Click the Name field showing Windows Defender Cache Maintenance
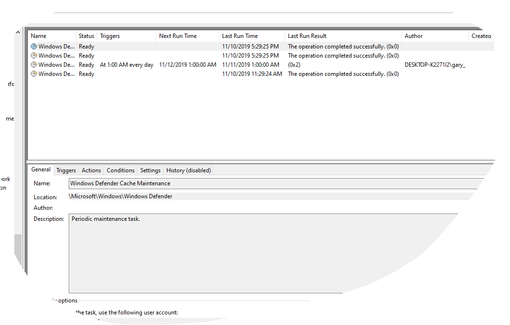The image size is (510, 325). [x=276, y=183]
